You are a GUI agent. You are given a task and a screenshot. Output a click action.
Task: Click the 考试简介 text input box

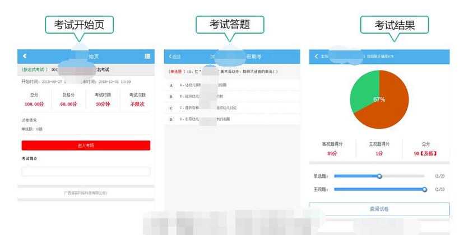86,172
